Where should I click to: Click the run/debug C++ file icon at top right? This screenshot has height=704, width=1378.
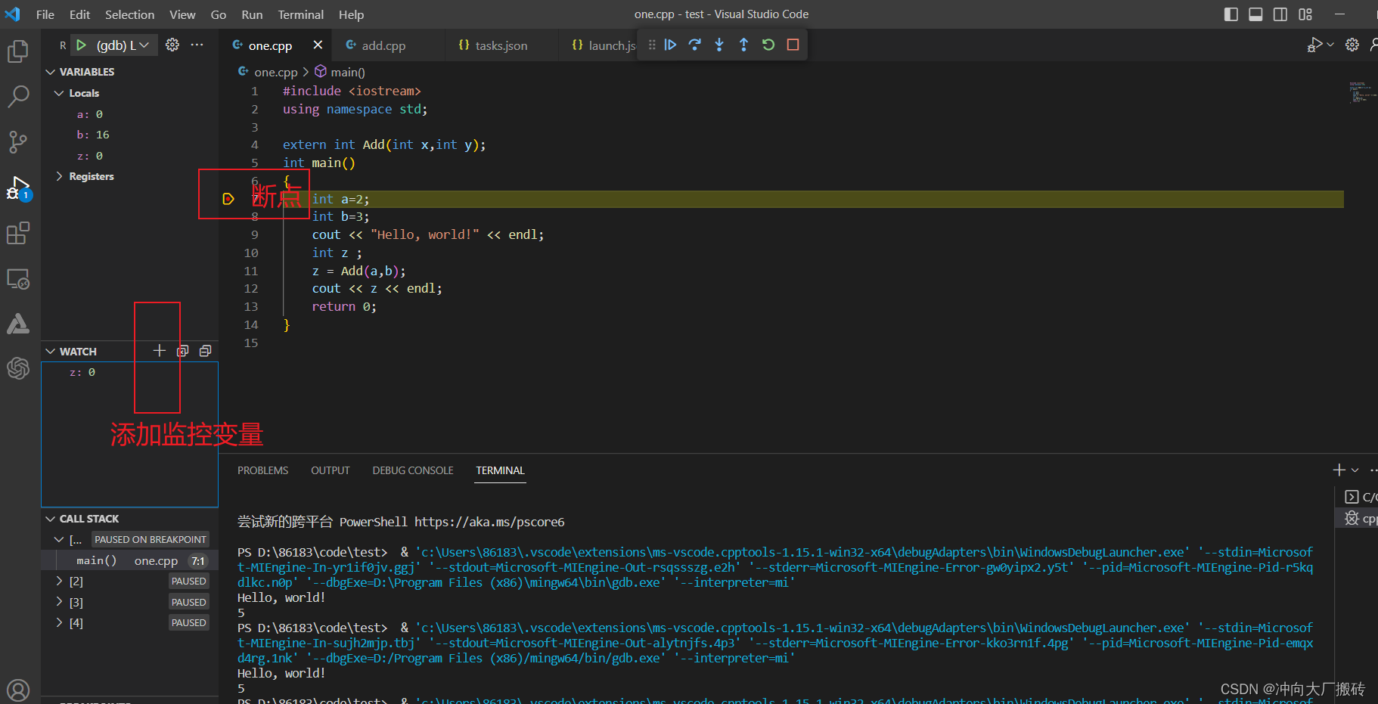[x=1314, y=45]
